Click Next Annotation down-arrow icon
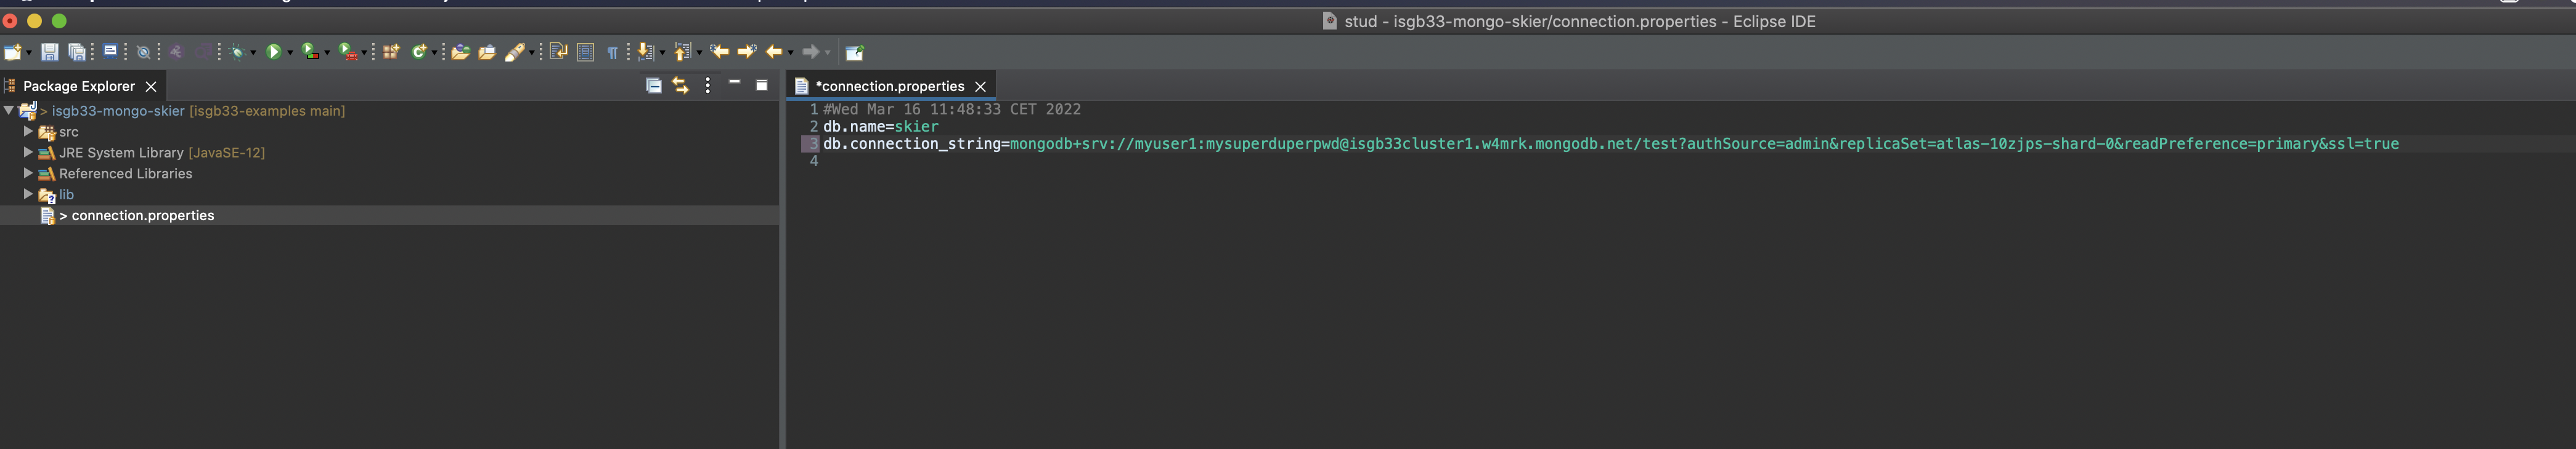This screenshot has width=2576, height=449. [x=646, y=52]
